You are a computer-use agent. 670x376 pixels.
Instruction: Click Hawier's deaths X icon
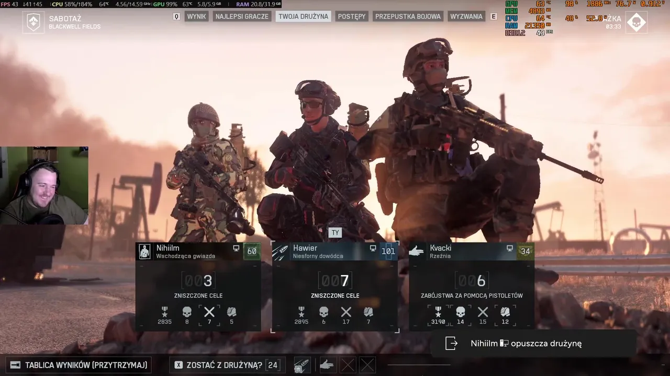pyautogui.click(x=346, y=312)
